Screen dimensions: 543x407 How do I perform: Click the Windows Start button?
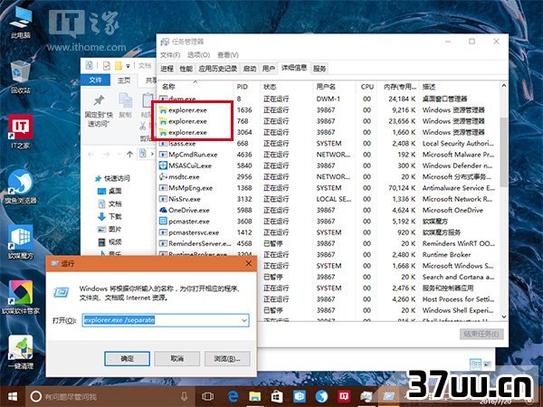coord(13,396)
